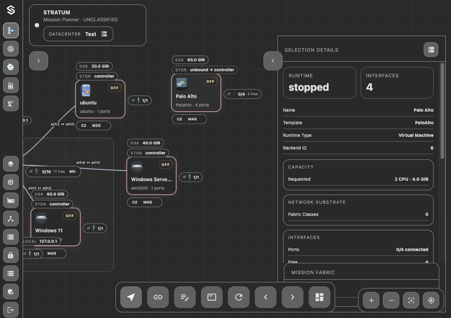Click the 'DSK 20.0 GiB' chip above ubuntu
Viewport: 451px width, 318px height.
pyautogui.click(x=94, y=66)
